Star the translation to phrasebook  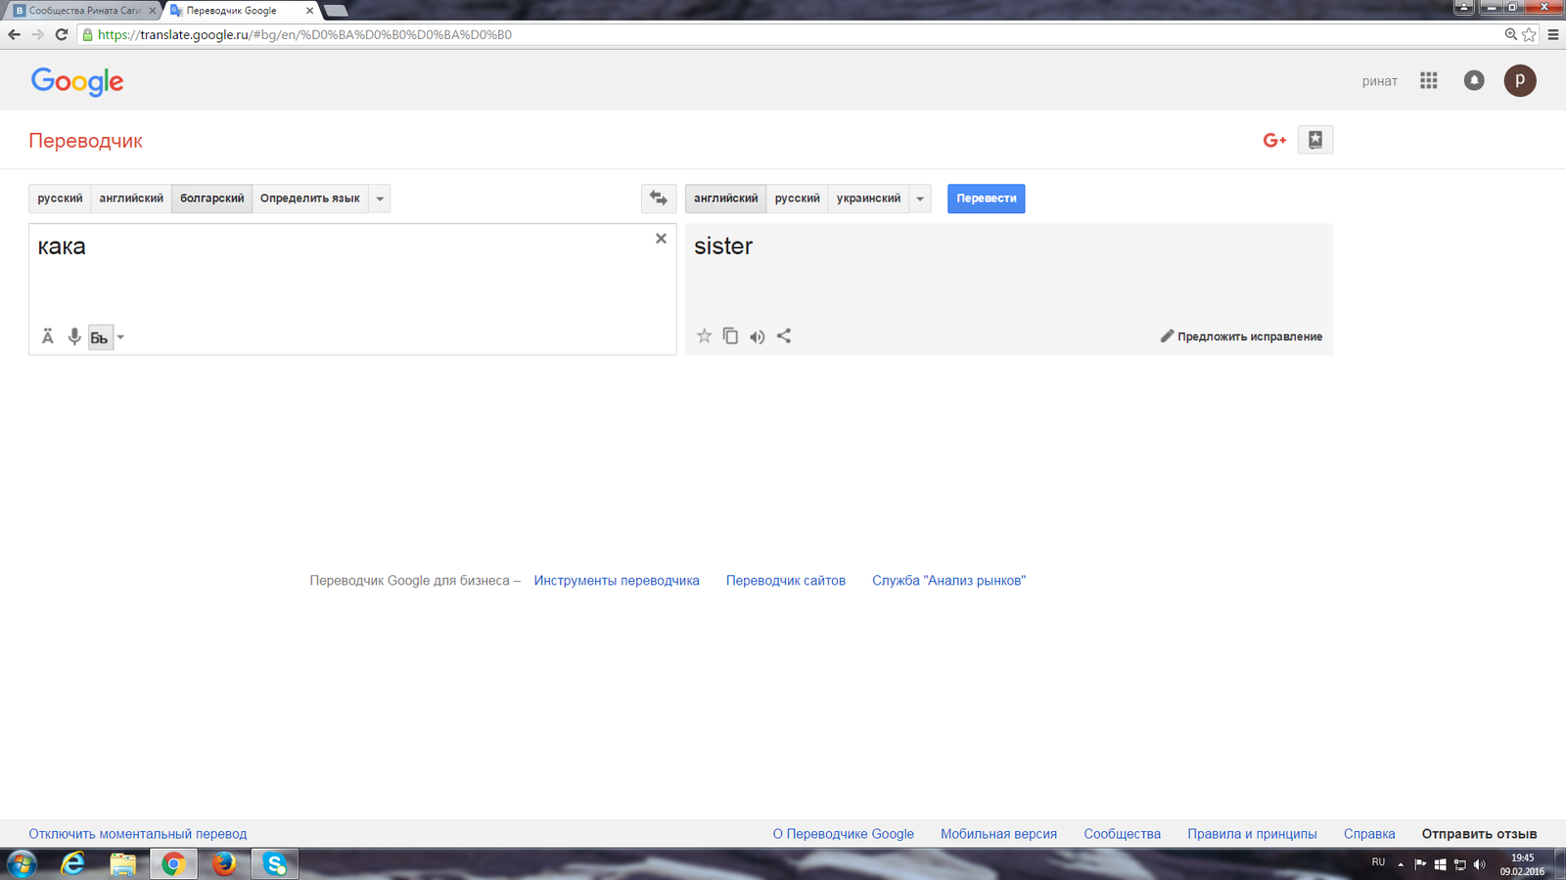pyautogui.click(x=704, y=336)
